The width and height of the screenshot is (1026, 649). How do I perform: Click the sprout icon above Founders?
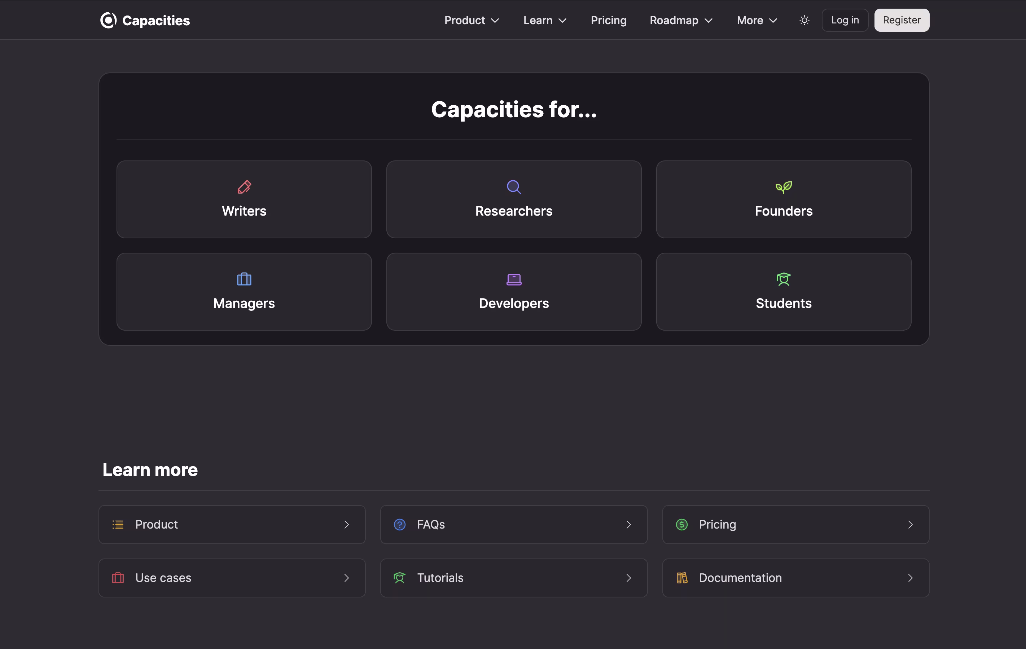coord(784,187)
